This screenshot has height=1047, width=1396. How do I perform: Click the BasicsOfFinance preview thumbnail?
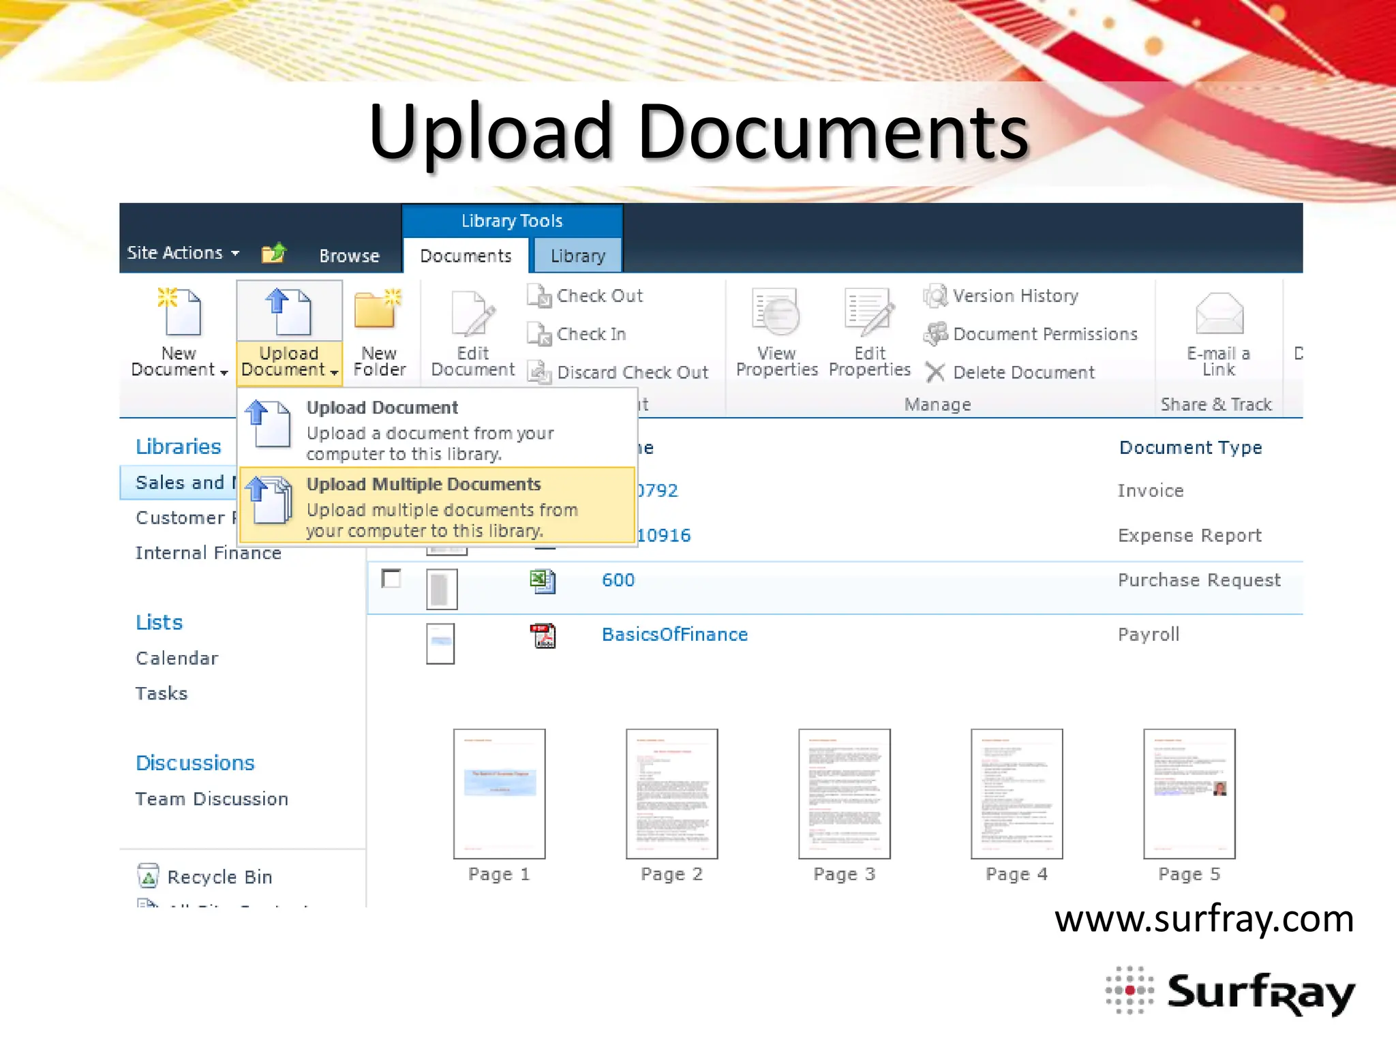(x=440, y=643)
